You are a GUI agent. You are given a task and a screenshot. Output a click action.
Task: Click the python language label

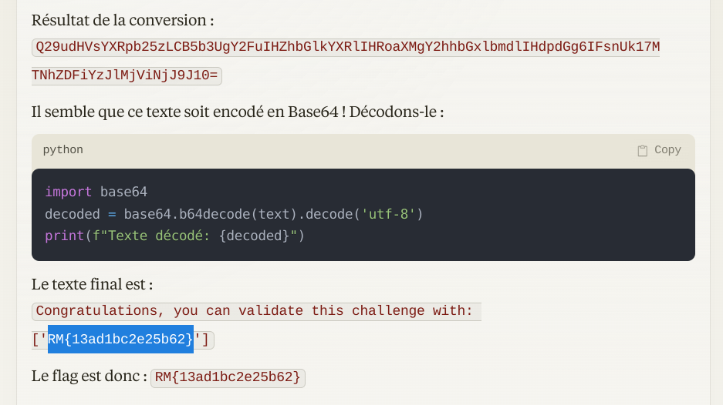click(63, 150)
